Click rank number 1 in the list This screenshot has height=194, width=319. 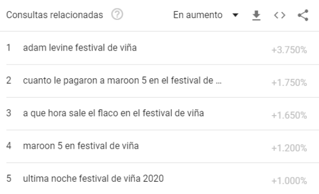(9, 48)
